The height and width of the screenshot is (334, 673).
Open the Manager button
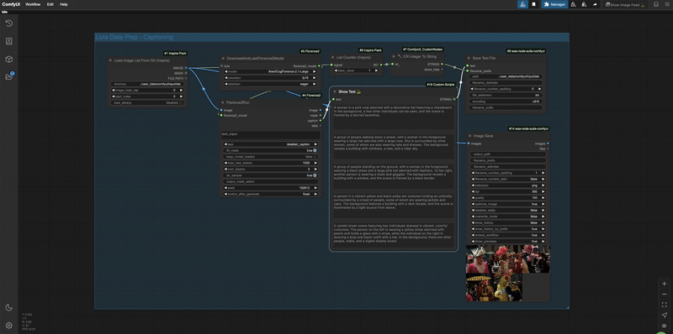(x=554, y=4)
